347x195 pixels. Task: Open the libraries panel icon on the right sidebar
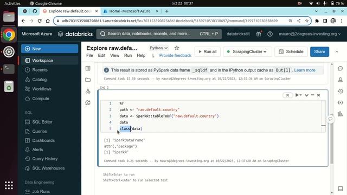[x=340, y=114]
